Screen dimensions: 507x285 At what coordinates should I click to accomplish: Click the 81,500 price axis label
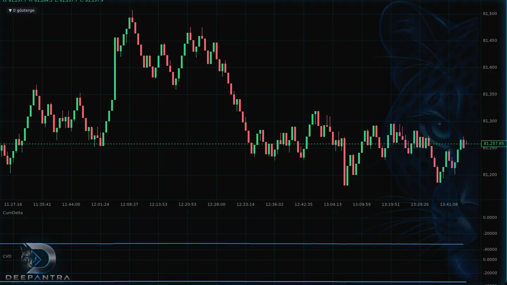490,14
